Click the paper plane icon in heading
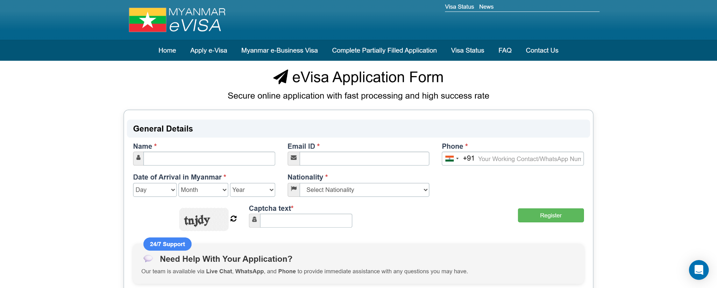The image size is (717, 288). click(x=281, y=77)
